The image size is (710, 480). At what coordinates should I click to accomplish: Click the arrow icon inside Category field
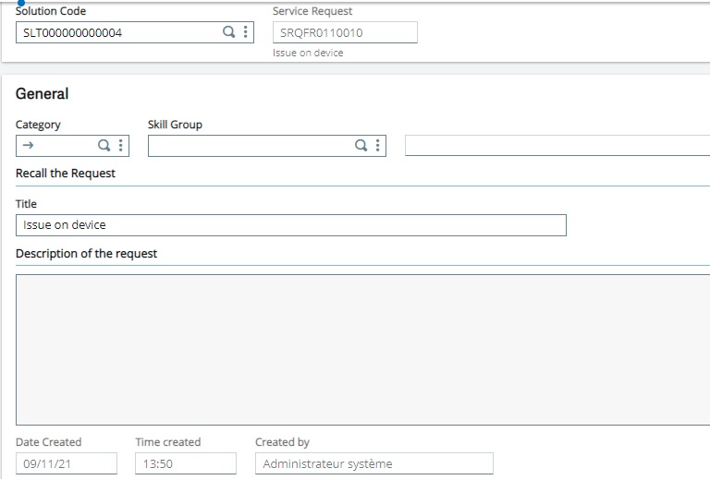point(28,146)
